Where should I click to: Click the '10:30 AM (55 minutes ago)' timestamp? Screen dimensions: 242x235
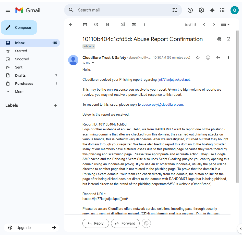172,58
